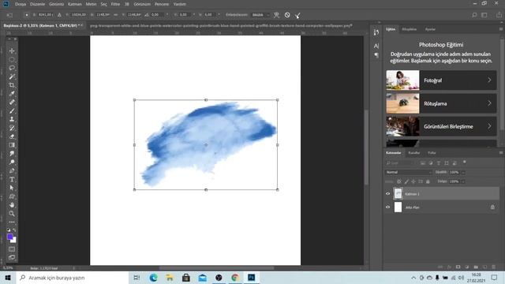Open the Edit Toolbar three-dots icon
505x284 pixels.
12,222
